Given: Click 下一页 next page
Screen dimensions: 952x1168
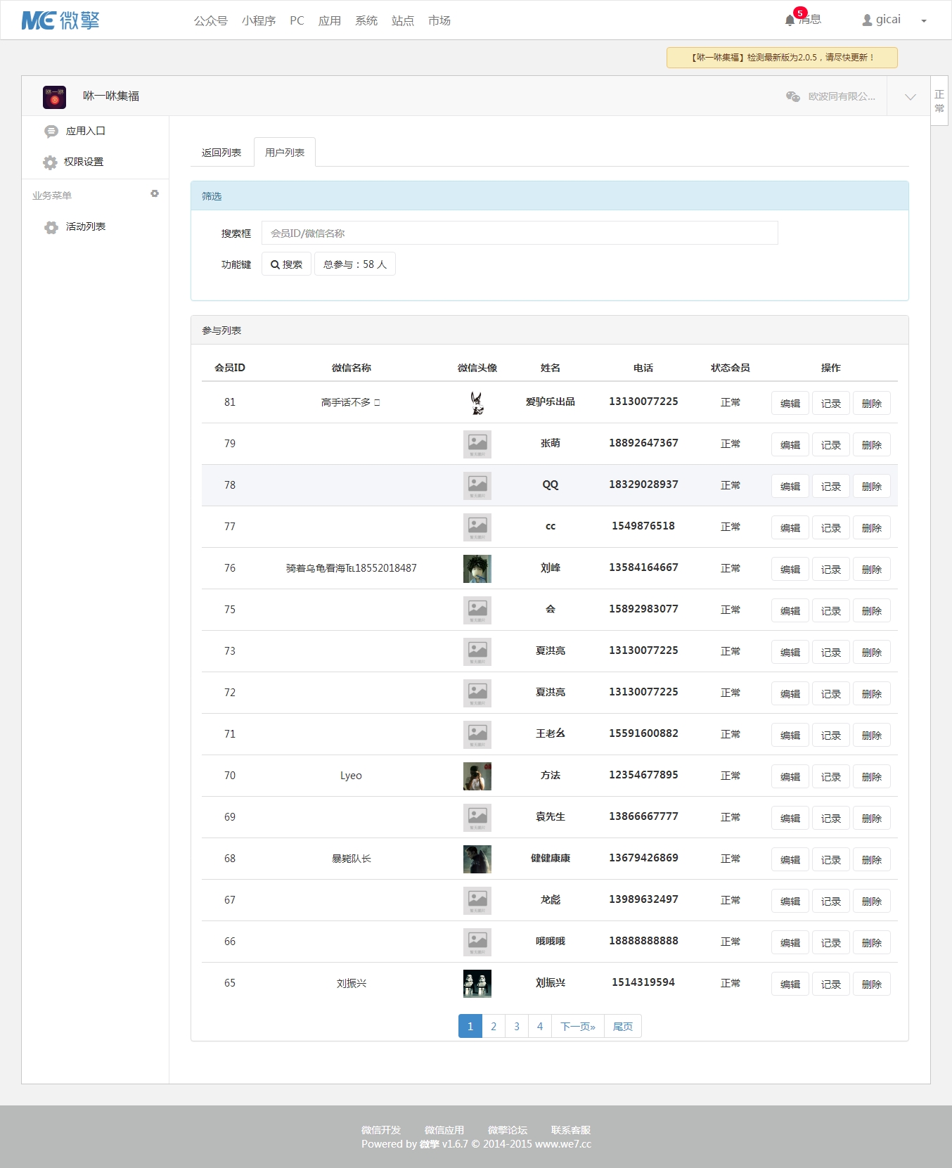Looking at the screenshot, I should pos(578,1027).
